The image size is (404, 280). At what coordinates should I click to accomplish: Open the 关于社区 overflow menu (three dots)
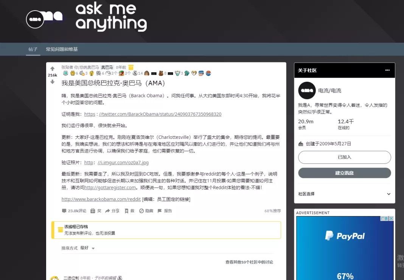point(388,70)
